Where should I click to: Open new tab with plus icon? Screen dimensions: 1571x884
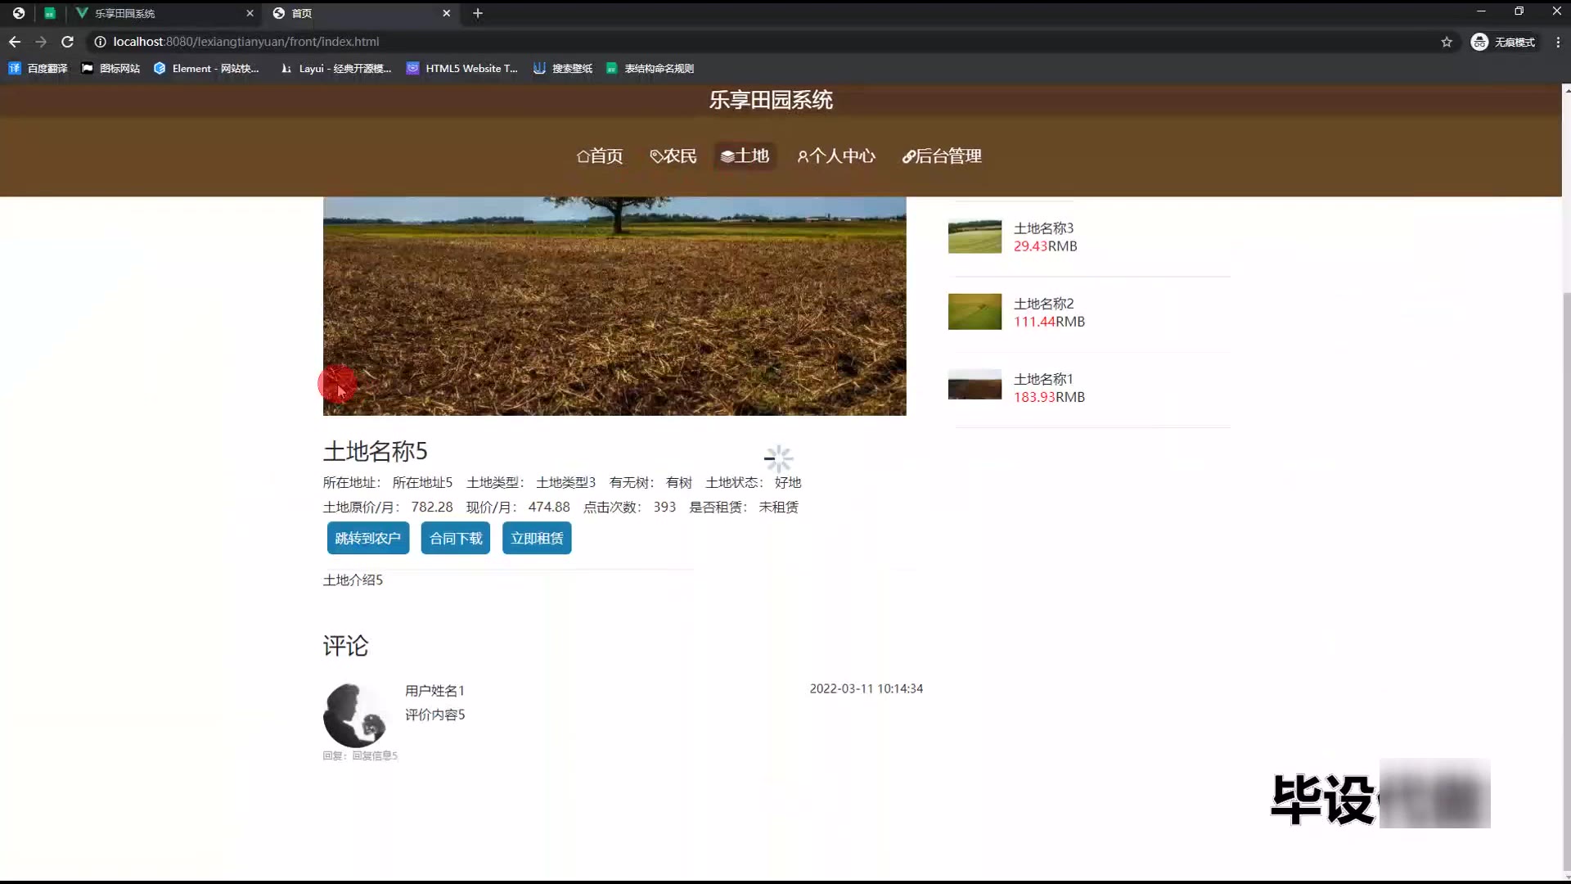coord(478,13)
